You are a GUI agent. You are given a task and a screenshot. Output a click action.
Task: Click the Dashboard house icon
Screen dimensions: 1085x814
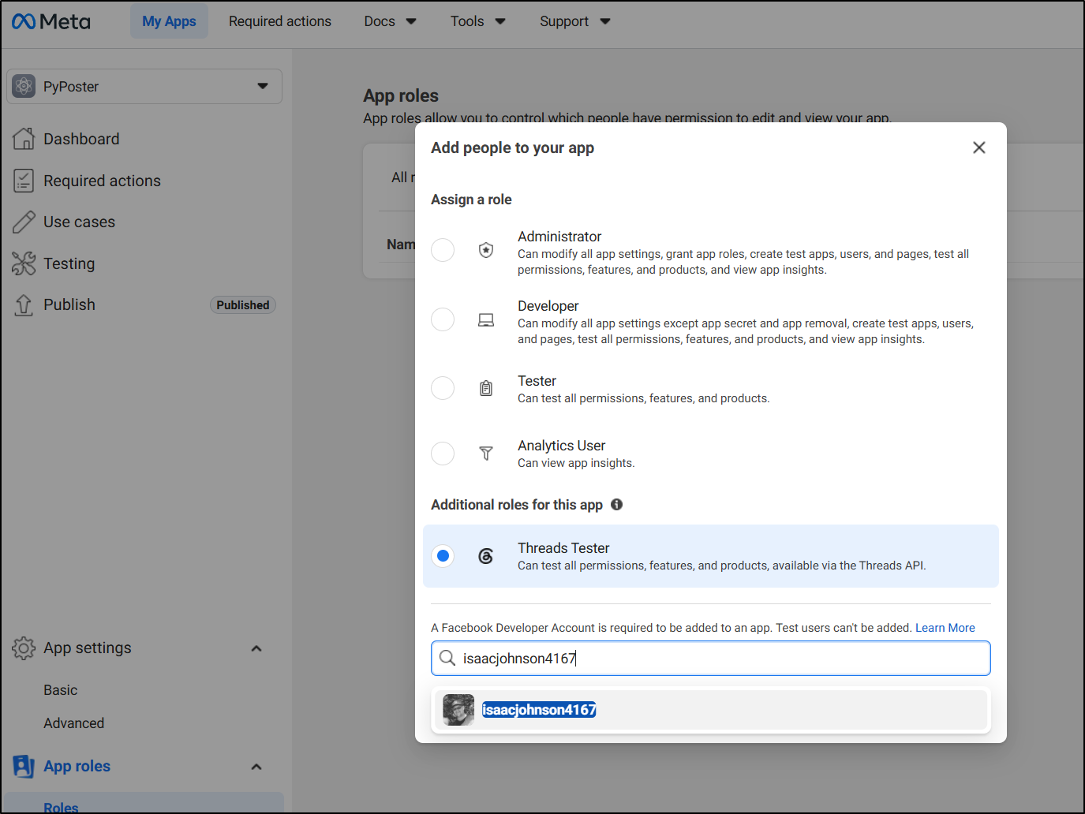pyautogui.click(x=24, y=139)
